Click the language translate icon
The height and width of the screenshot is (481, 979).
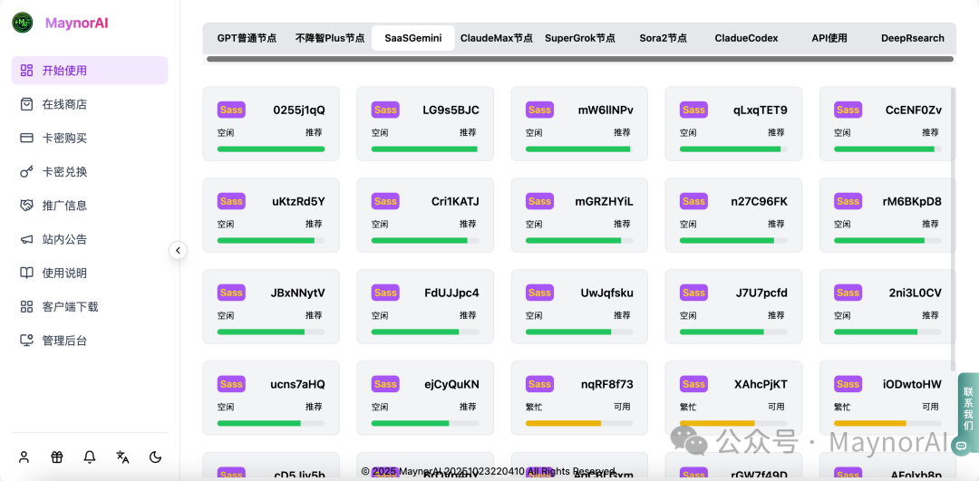point(123,457)
